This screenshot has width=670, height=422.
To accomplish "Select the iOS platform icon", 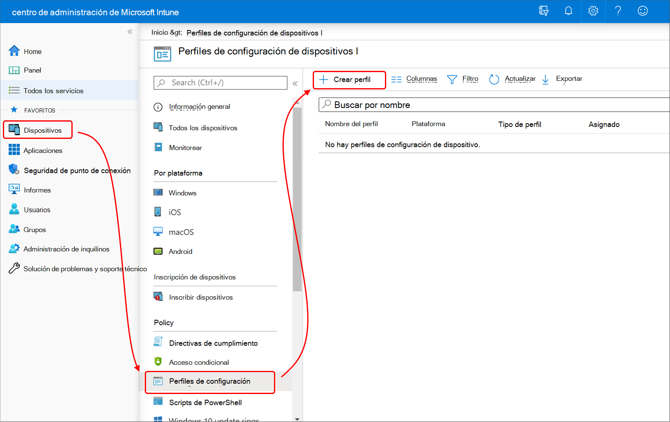I will 158,212.
